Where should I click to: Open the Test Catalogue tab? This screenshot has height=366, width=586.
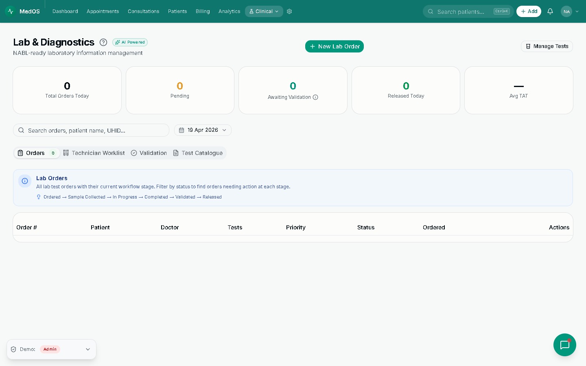click(x=198, y=153)
